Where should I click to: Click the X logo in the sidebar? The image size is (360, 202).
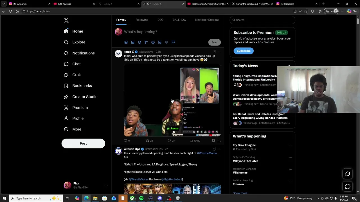pos(66,20)
